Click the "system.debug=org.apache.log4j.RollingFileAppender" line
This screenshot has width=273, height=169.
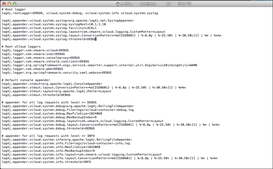point(68,106)
